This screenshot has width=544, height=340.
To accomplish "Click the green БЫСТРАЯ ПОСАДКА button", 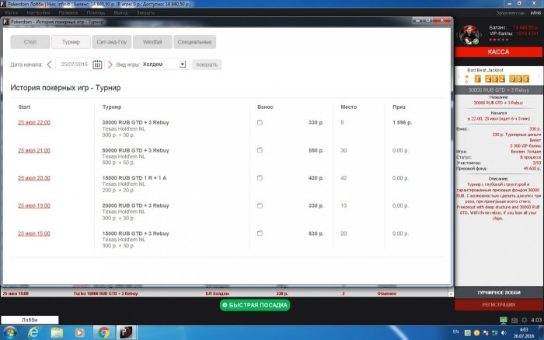I will pos(255,305).
